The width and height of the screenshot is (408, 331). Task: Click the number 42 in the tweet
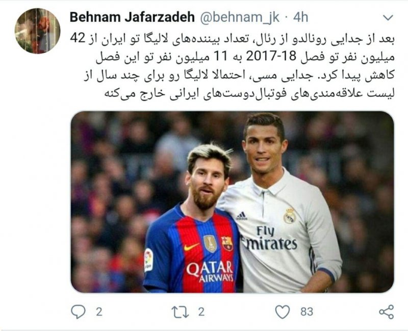tap(78, 39)
